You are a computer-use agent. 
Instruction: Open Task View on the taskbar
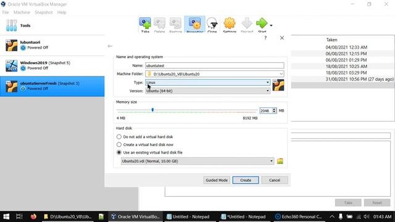19,216
